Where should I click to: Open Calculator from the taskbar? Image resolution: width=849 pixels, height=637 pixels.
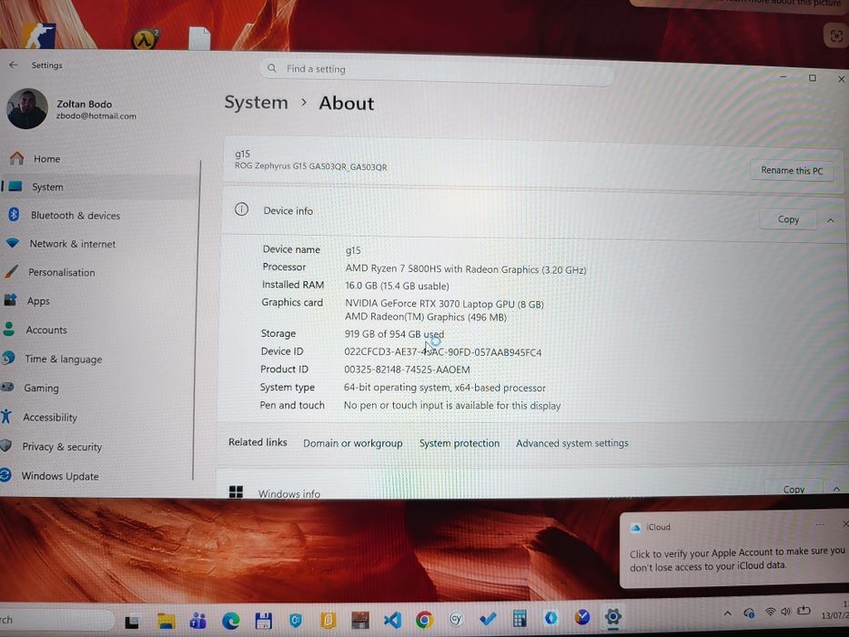click(x=520, y=618)
